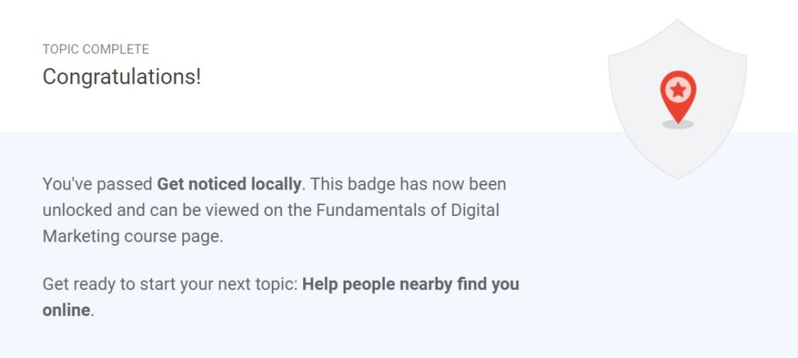
Task: Click the bold word online
Action: pos(66,310)
